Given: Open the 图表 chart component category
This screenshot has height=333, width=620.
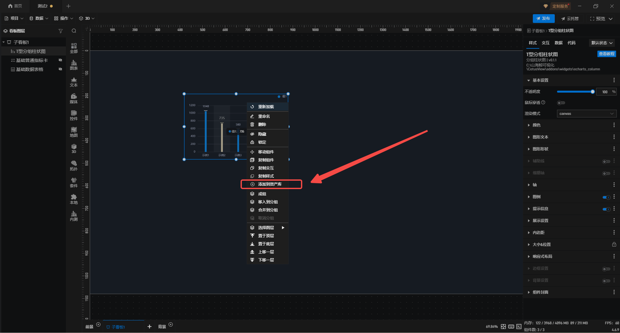Looking at the screenshot, I should pos(74,65).
